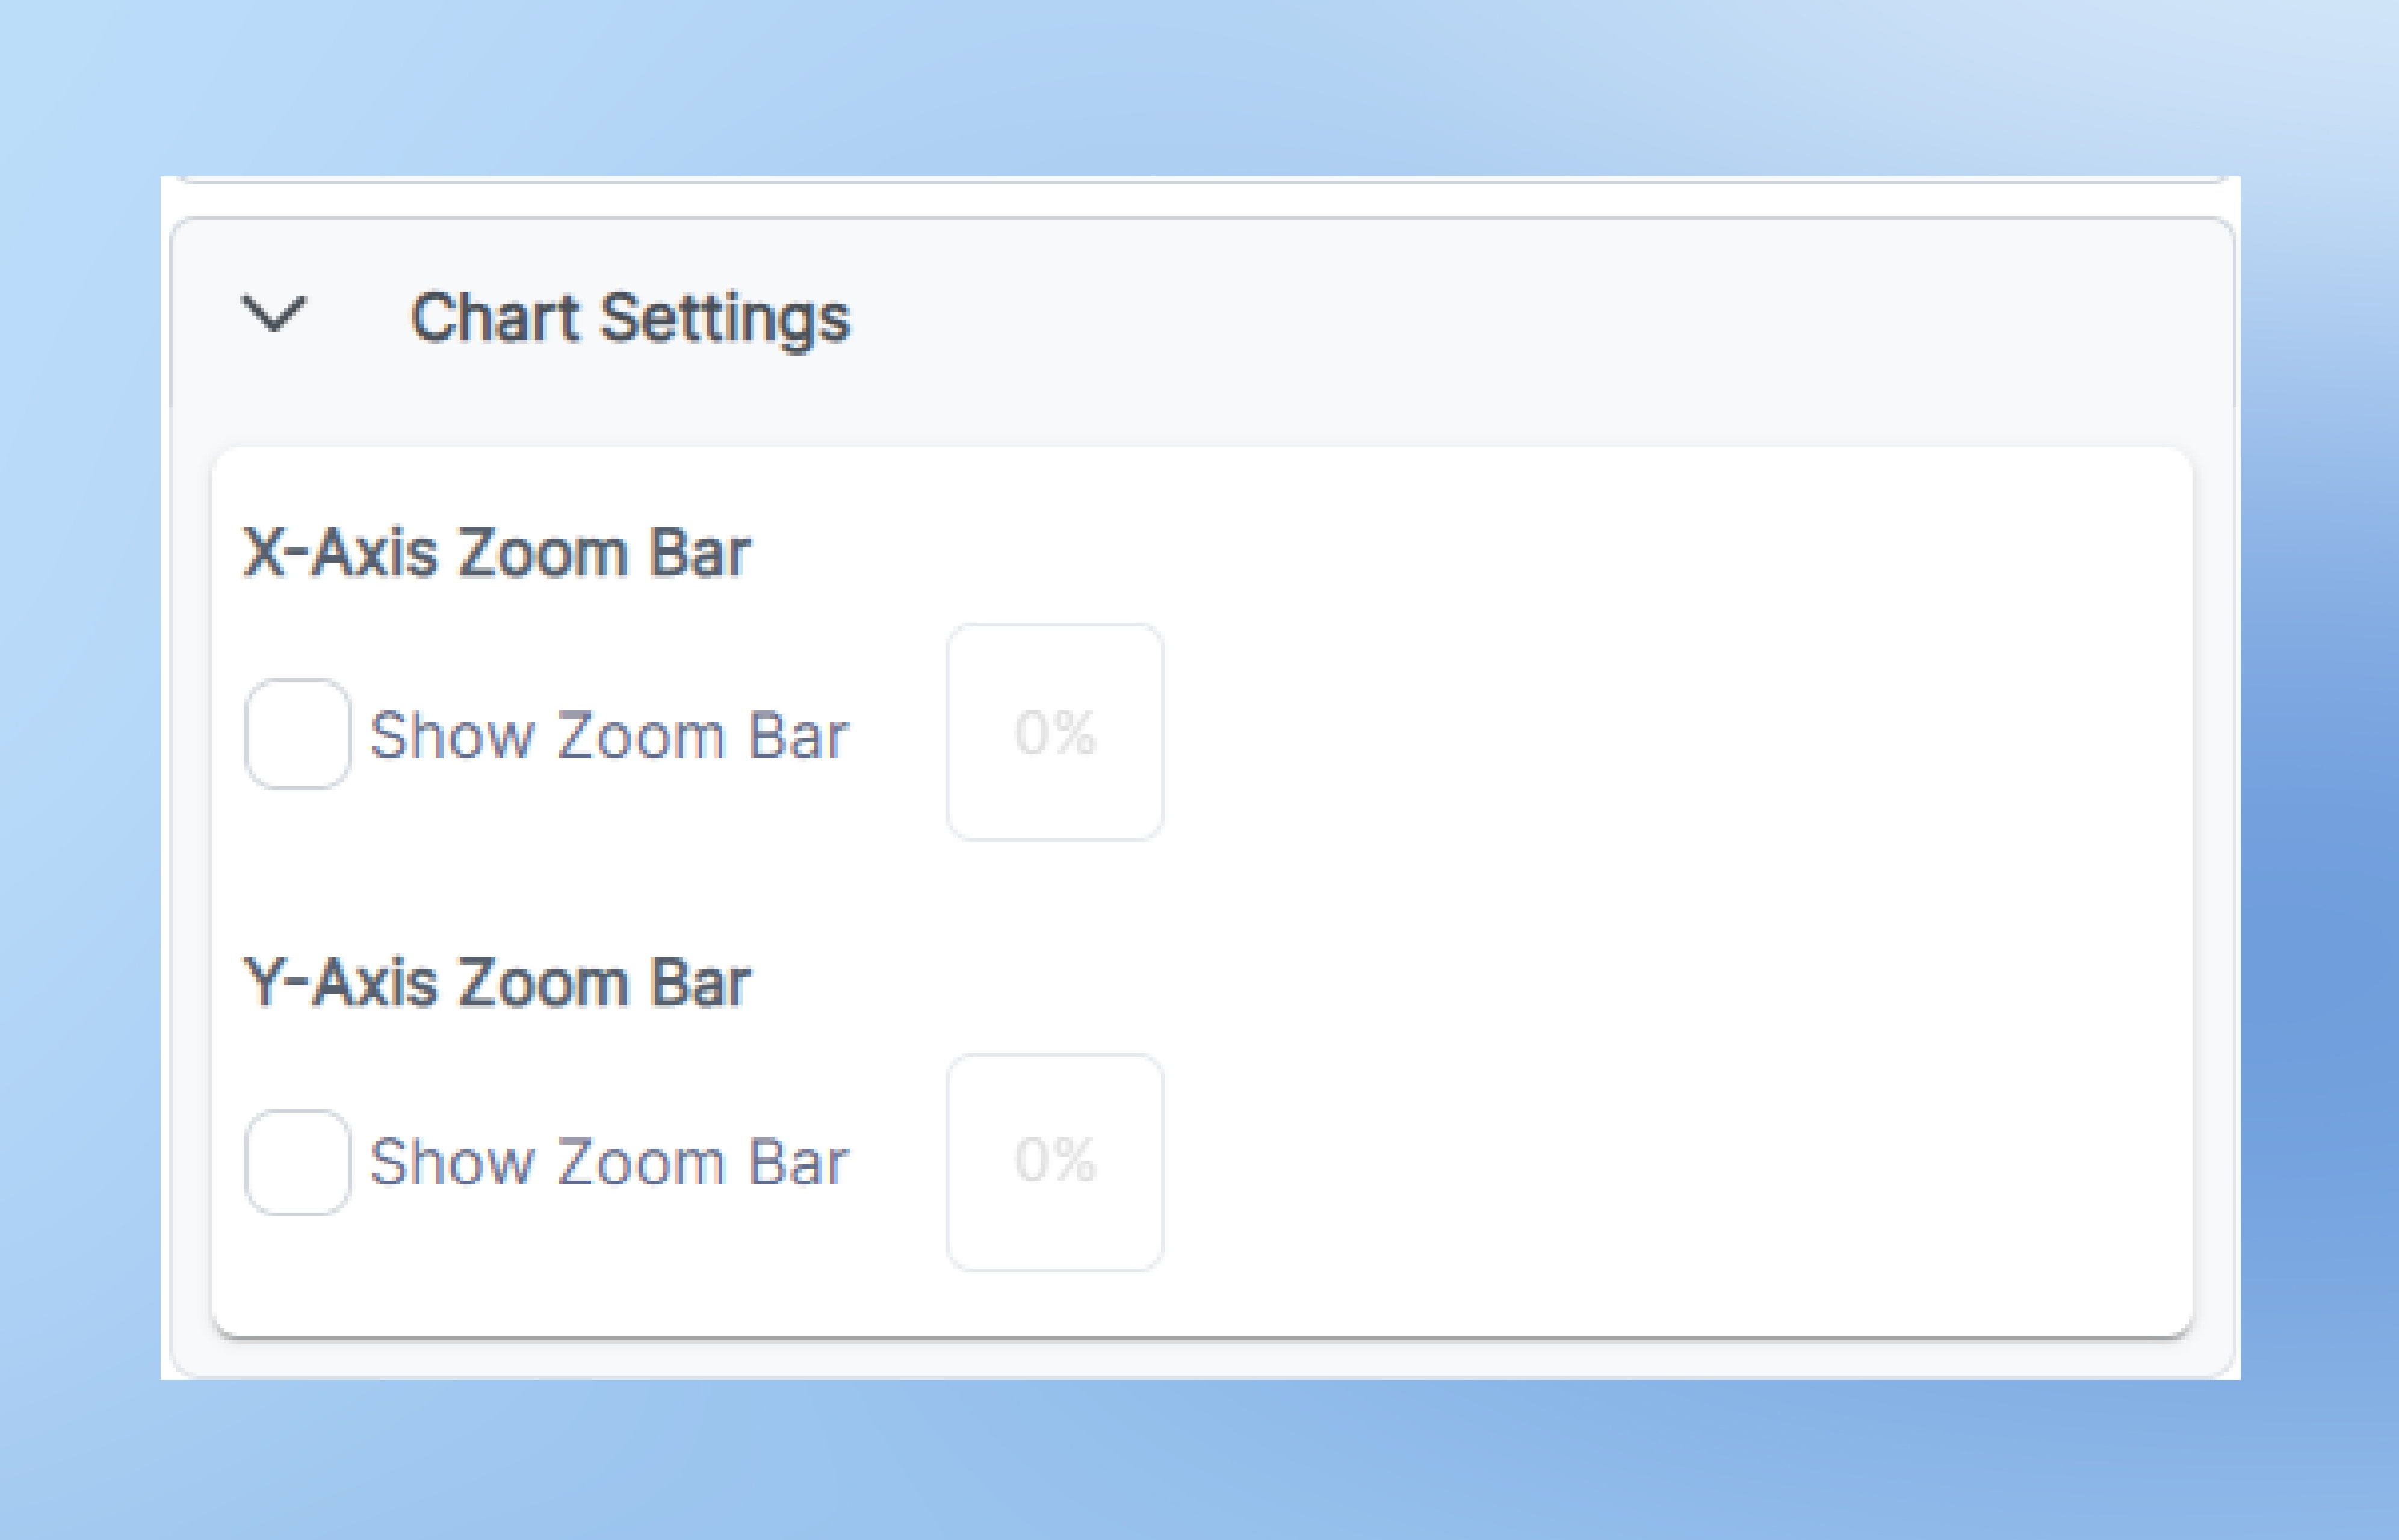Viewport: 2399px width, 1540px height.
Task: Tick the checkbox below Y-Axis Zoom Bar heading
Action: click(297, 1162)
